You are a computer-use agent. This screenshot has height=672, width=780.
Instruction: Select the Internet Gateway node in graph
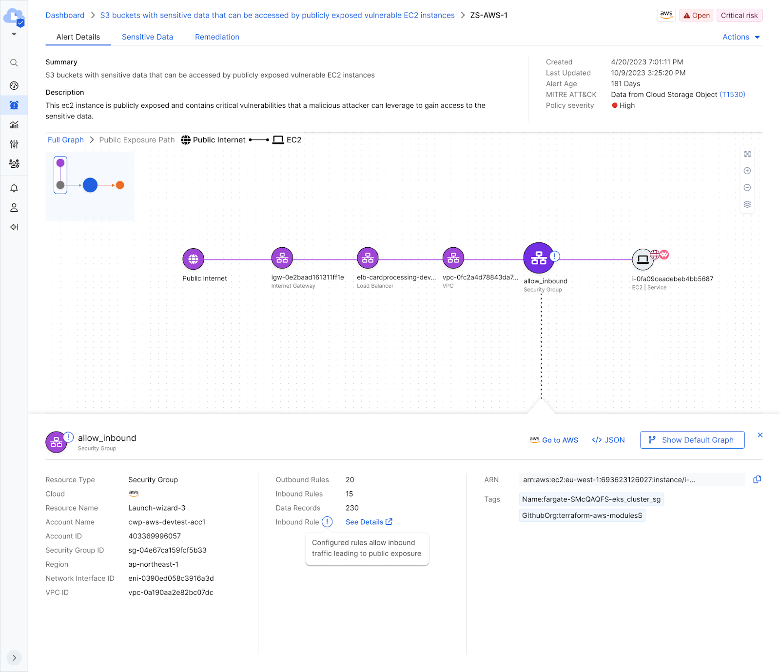[282, 258]
